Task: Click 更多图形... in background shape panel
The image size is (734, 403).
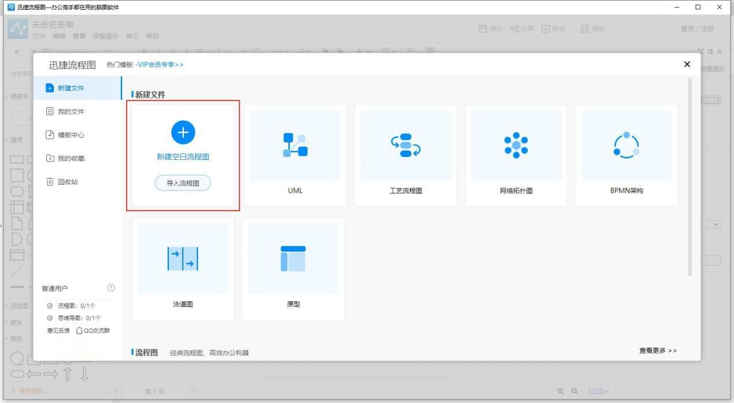Action: click(30, 391)
